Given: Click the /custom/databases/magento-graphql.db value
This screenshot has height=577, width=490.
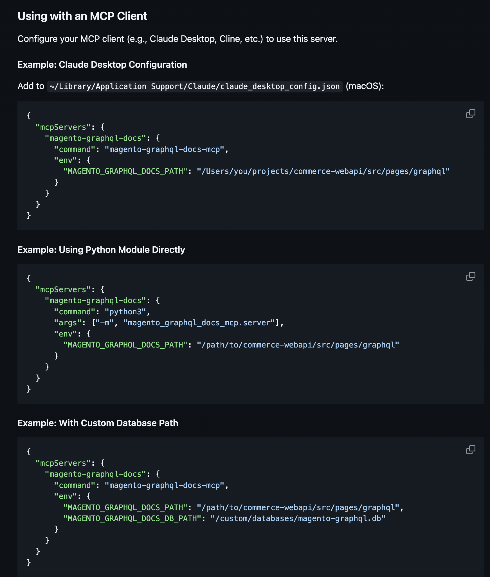Looking at the screenshot, I should pyautogui.click(x=298, y=519).
